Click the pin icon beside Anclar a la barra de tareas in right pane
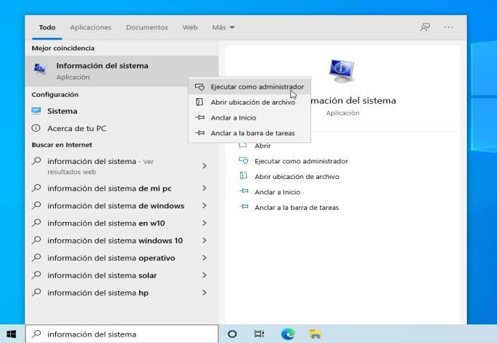 pos(243,207)
